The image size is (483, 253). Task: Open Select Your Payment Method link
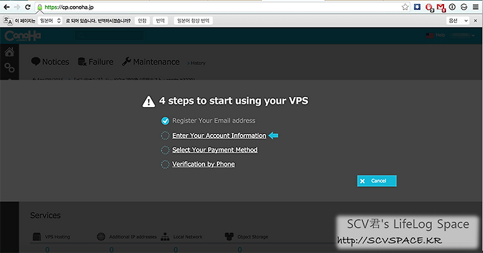click(215, 150)
